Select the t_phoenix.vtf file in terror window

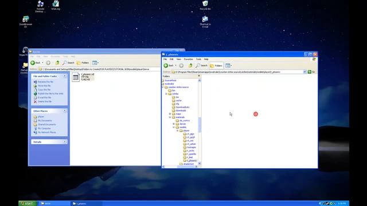pyautogui.click(x=83, y=77)
